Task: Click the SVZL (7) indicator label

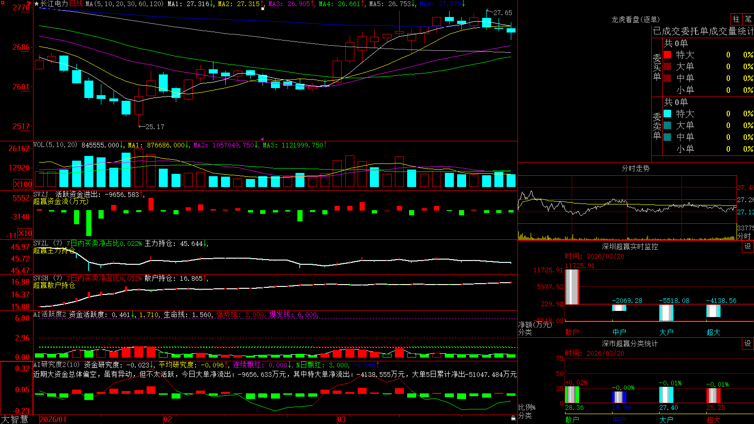Action: click(x=48, y=243)
